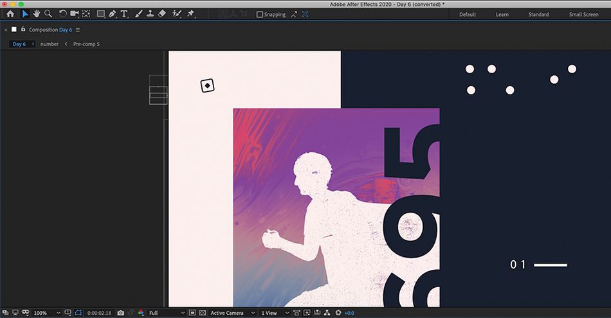Close the Composition Day 6 panel
The width and height of the screenshot is (611, 318).
[6, 30]
